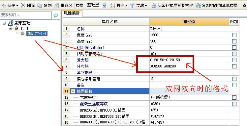Click the HRB335 锚固 value (34/37)
This screenshot has height=126, width=247.
tap(189, 116)
